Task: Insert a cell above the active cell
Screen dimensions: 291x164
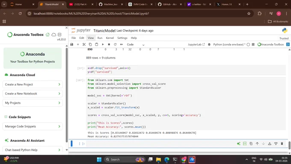Action: (270, 143)
